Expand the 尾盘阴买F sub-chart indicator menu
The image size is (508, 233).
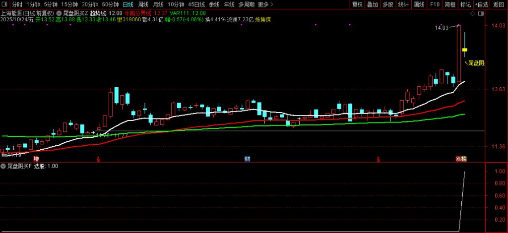pyautogui.click(x=4, y=166)
